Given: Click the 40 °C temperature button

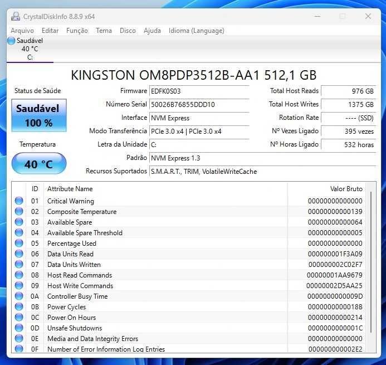Looking at the screenshot, I should [x=39, y=163].
